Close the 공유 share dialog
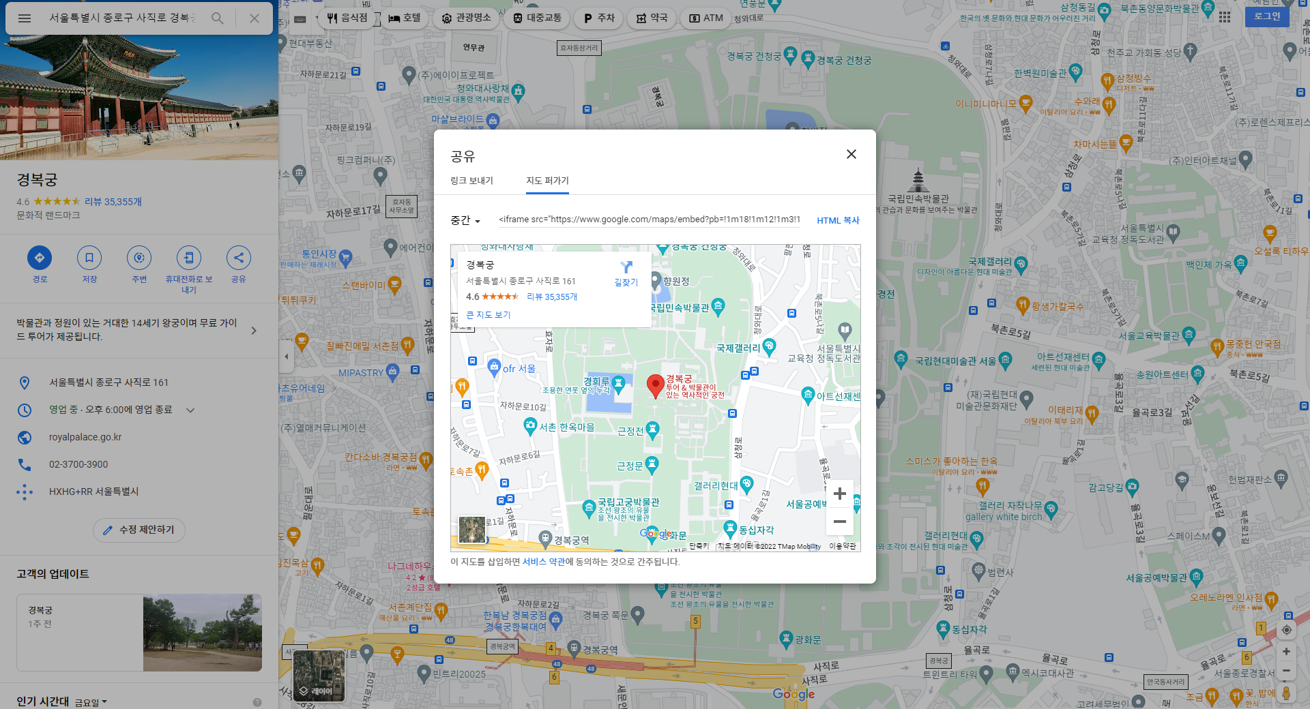The height and width of the screenshot is (709, 1310). point(851,154)
